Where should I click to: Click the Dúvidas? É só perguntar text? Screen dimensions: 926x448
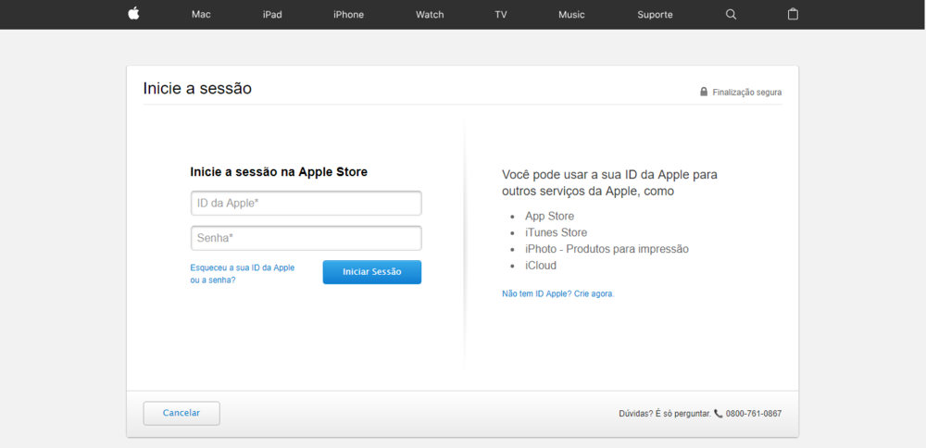(x=664, y=414)
